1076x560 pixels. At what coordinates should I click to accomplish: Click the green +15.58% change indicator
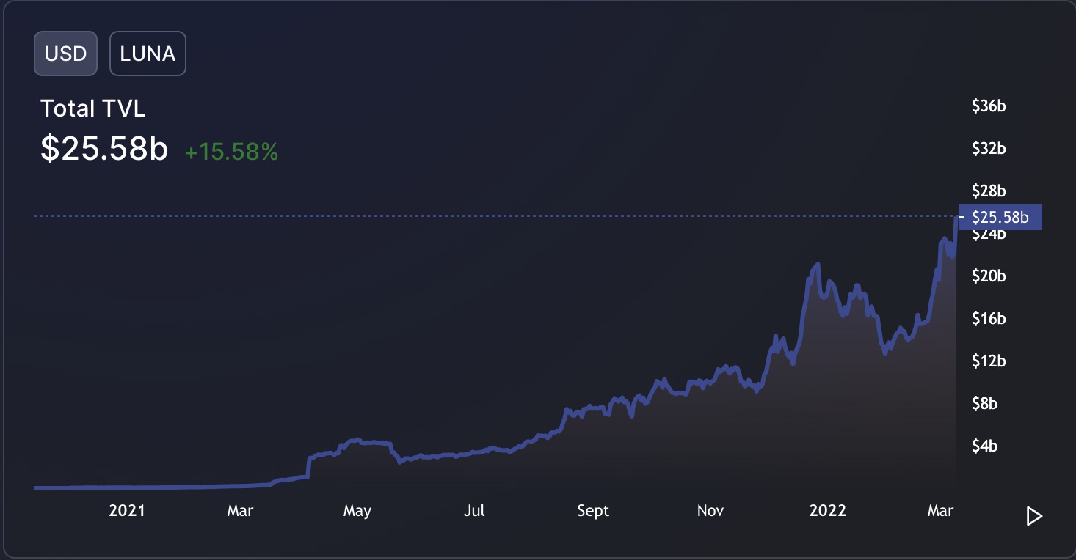click(231, 152)
